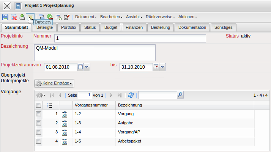Open calendar picker for start date 01.08.2010

click(x=80, y=67)
